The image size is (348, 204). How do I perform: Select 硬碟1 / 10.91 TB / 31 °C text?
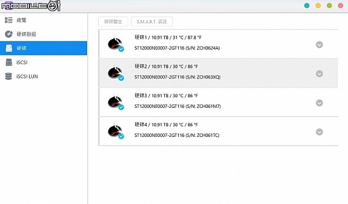(168, 38)
